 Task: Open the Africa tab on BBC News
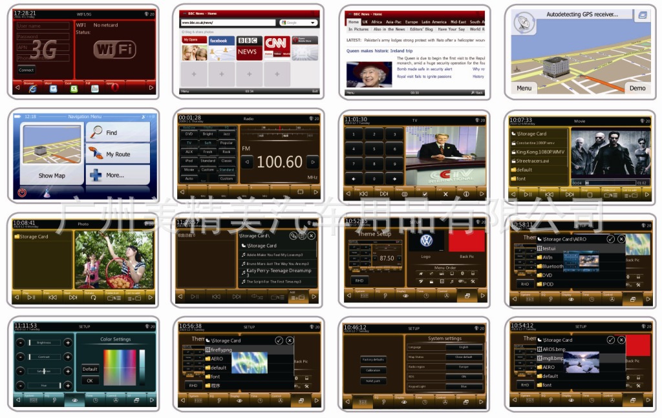point(376,22)
